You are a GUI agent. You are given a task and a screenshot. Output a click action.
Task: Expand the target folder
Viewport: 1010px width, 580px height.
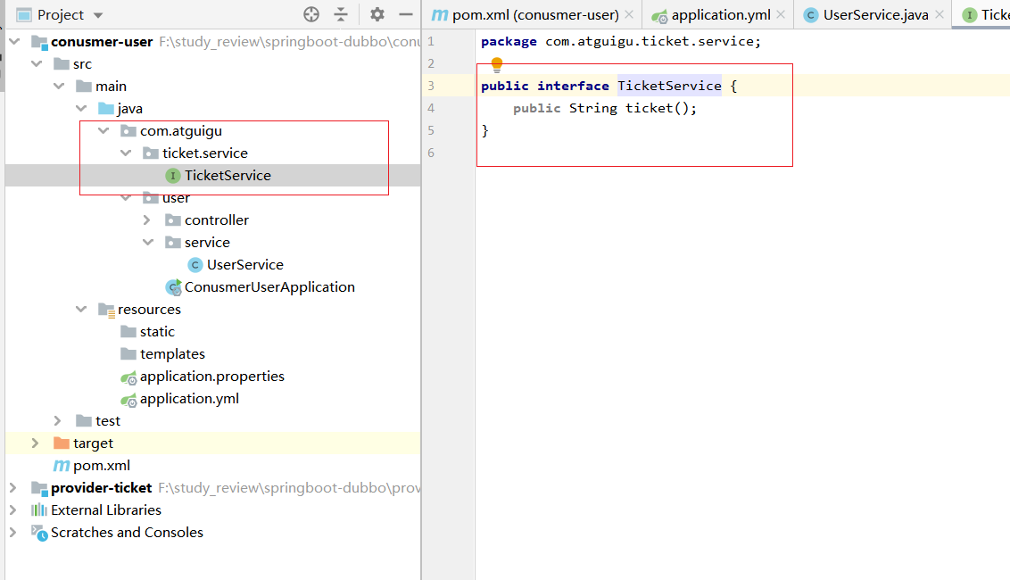(x=36, y=443)
